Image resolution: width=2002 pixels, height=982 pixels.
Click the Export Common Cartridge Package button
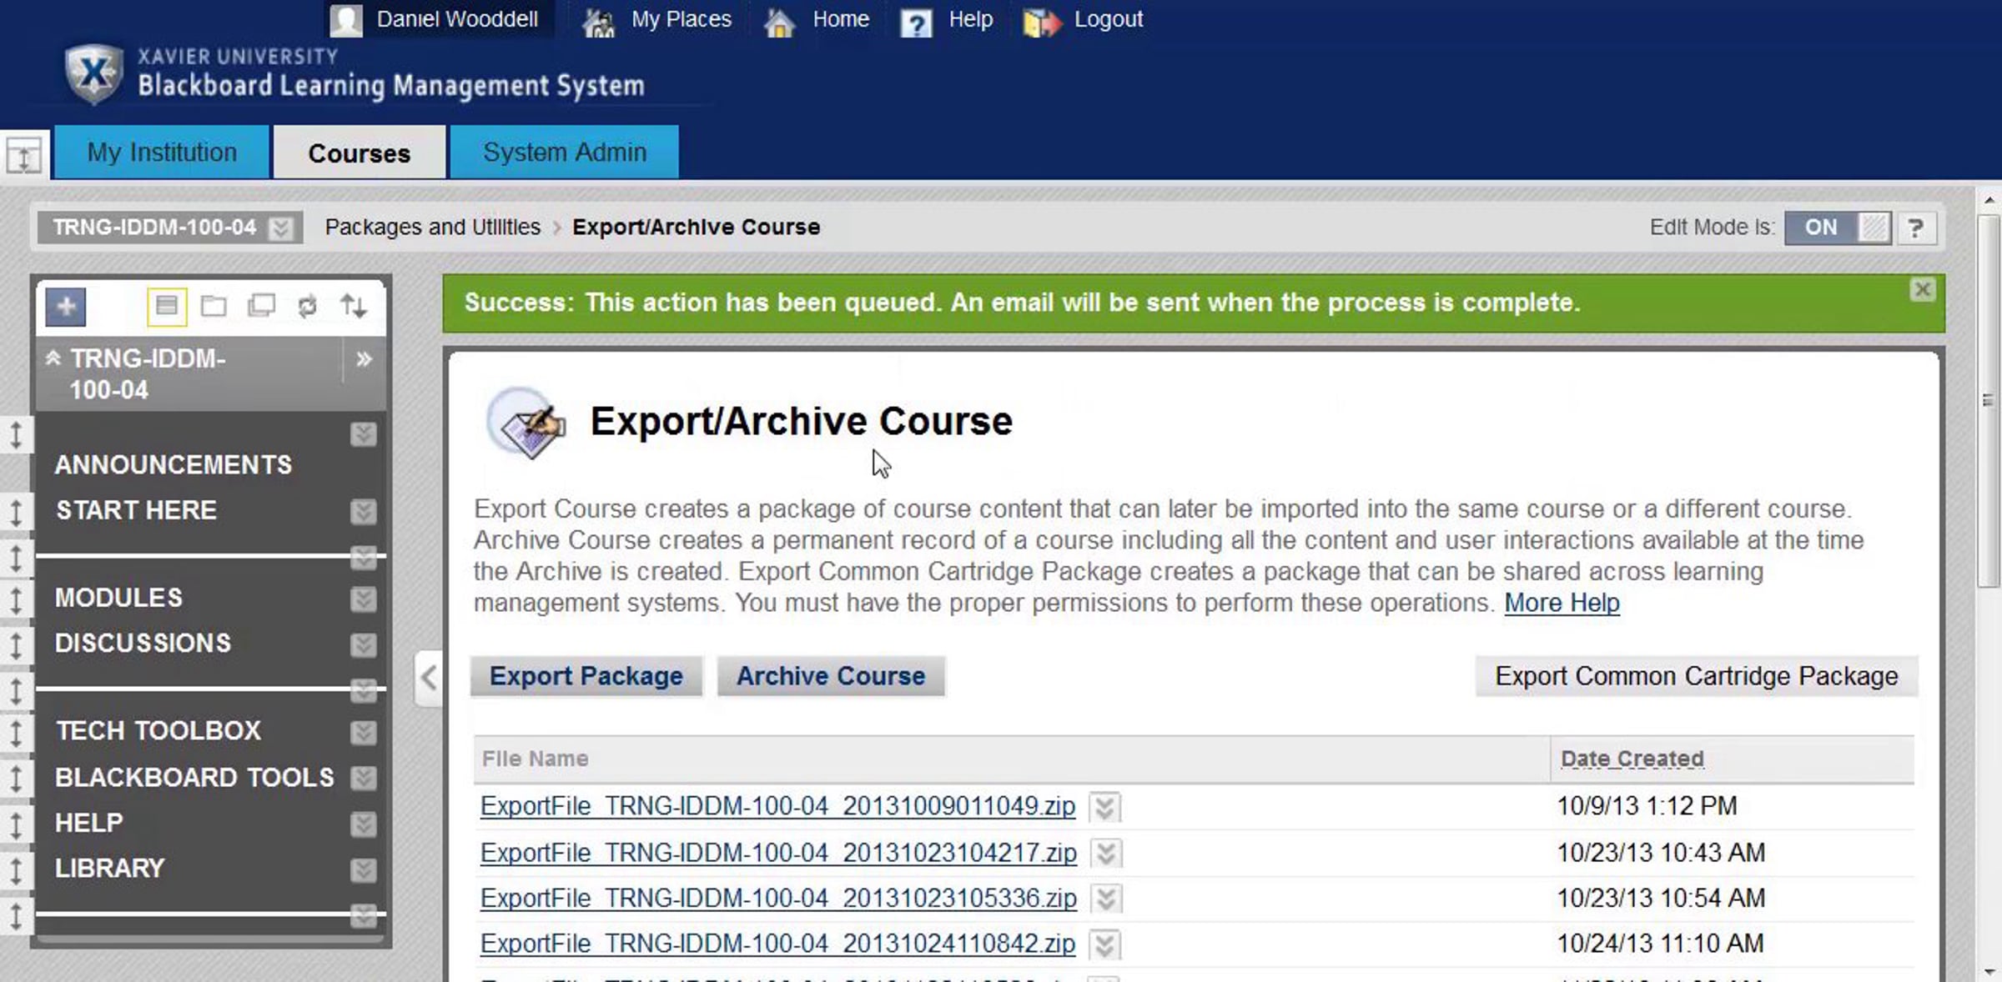tap(1697, 676)
